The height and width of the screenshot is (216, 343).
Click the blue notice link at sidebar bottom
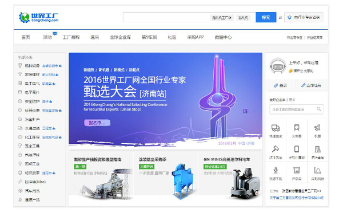[x=296, y=198]
